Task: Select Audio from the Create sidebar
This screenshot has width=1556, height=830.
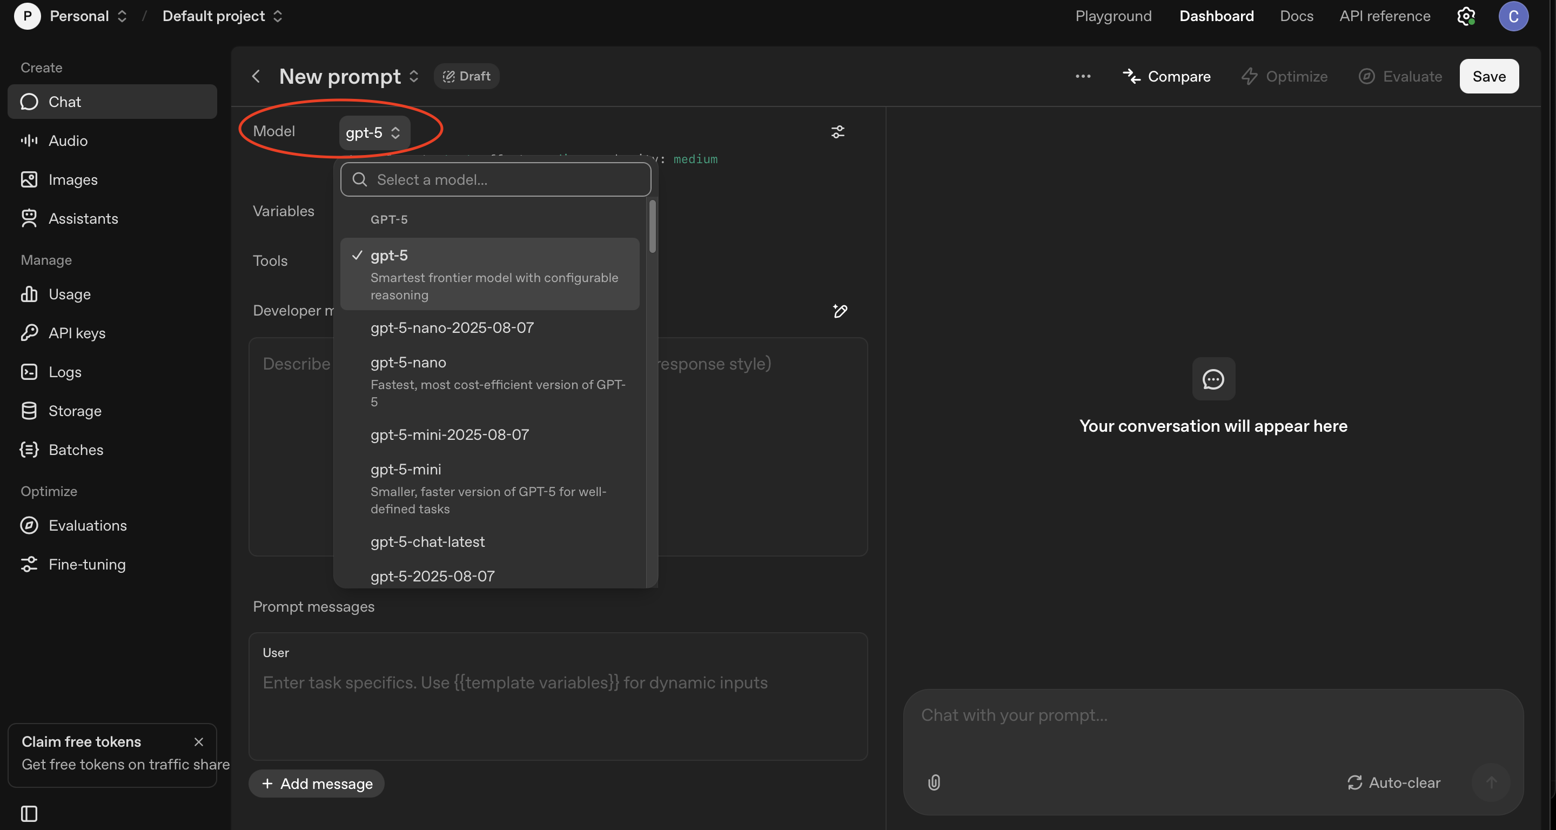Action: pos(68,140)
